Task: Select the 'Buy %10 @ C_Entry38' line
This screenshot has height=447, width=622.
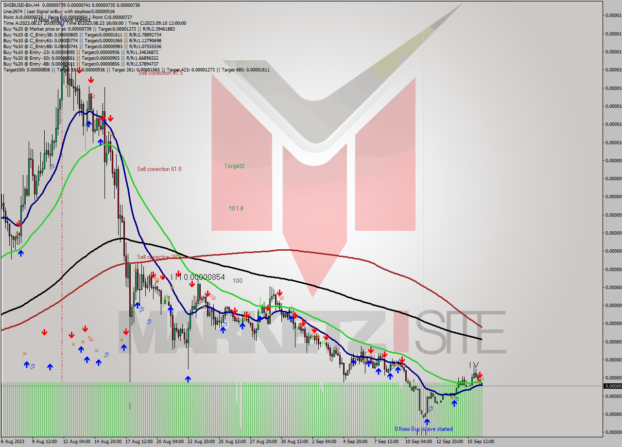Action: [82, 34]
